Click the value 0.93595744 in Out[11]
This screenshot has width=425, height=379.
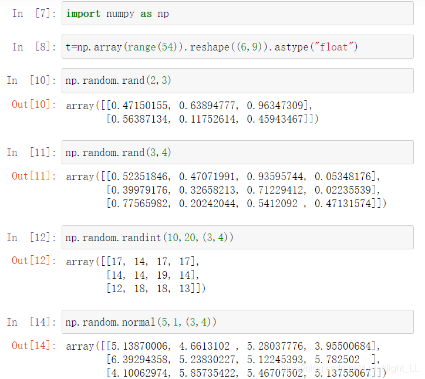click(275, 177)
